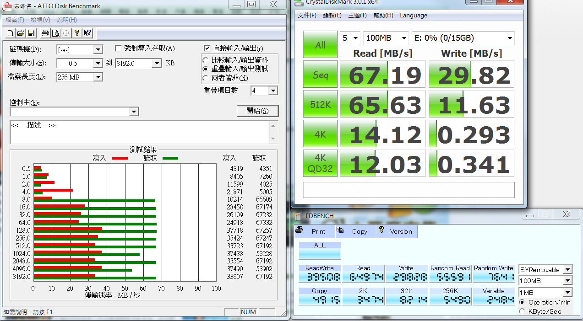583x321 pixels.
Task: Click the ReadWrite benchmark button in FDBENCH
Action: 320,273
